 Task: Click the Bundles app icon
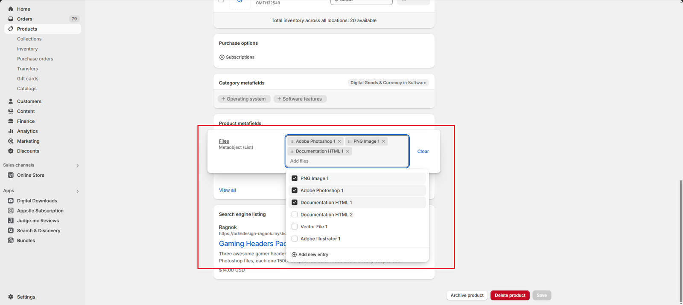11,241
